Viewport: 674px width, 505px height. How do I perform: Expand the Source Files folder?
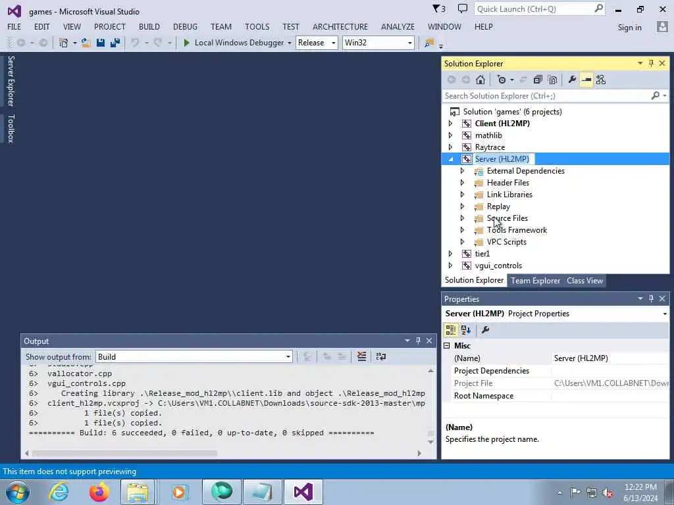pos(462,218)
